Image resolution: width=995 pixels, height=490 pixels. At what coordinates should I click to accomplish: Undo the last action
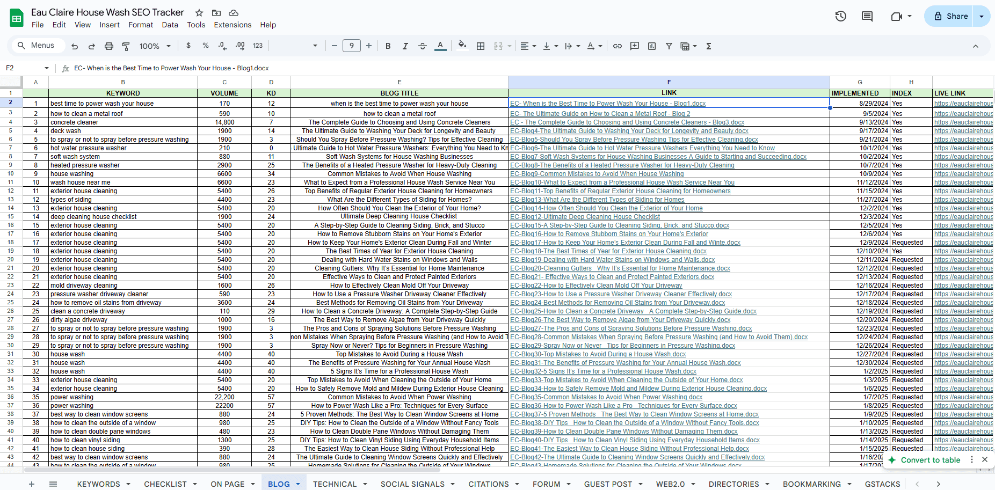pos(75,46)
